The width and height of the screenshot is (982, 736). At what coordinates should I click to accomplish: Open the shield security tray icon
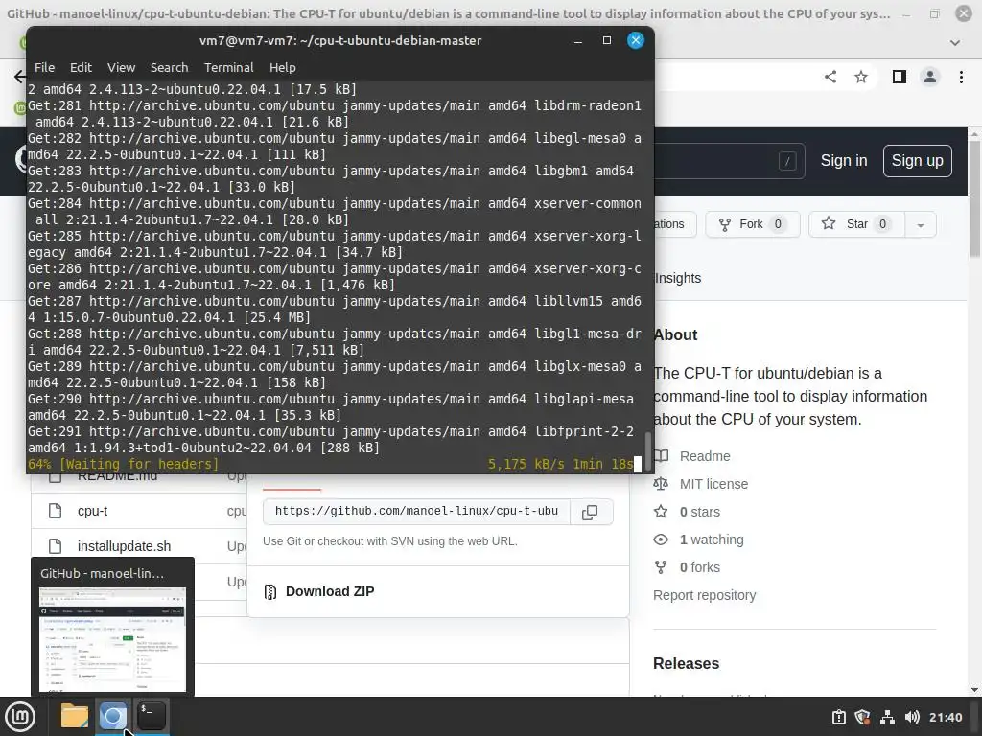pyautogui.click(x=862, y=717)
